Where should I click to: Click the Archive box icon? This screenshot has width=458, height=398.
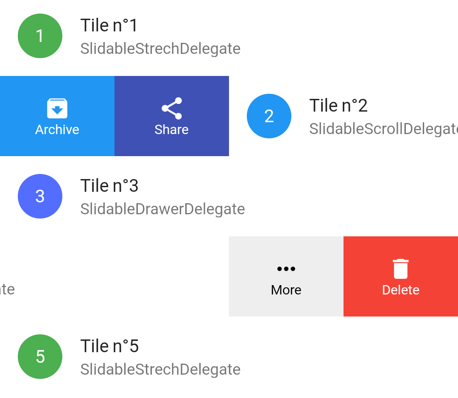[57, 109]
